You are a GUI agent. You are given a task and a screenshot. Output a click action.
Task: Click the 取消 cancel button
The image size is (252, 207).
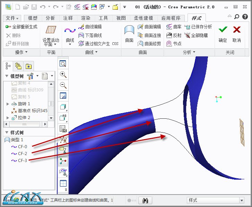tap(237, 34)
